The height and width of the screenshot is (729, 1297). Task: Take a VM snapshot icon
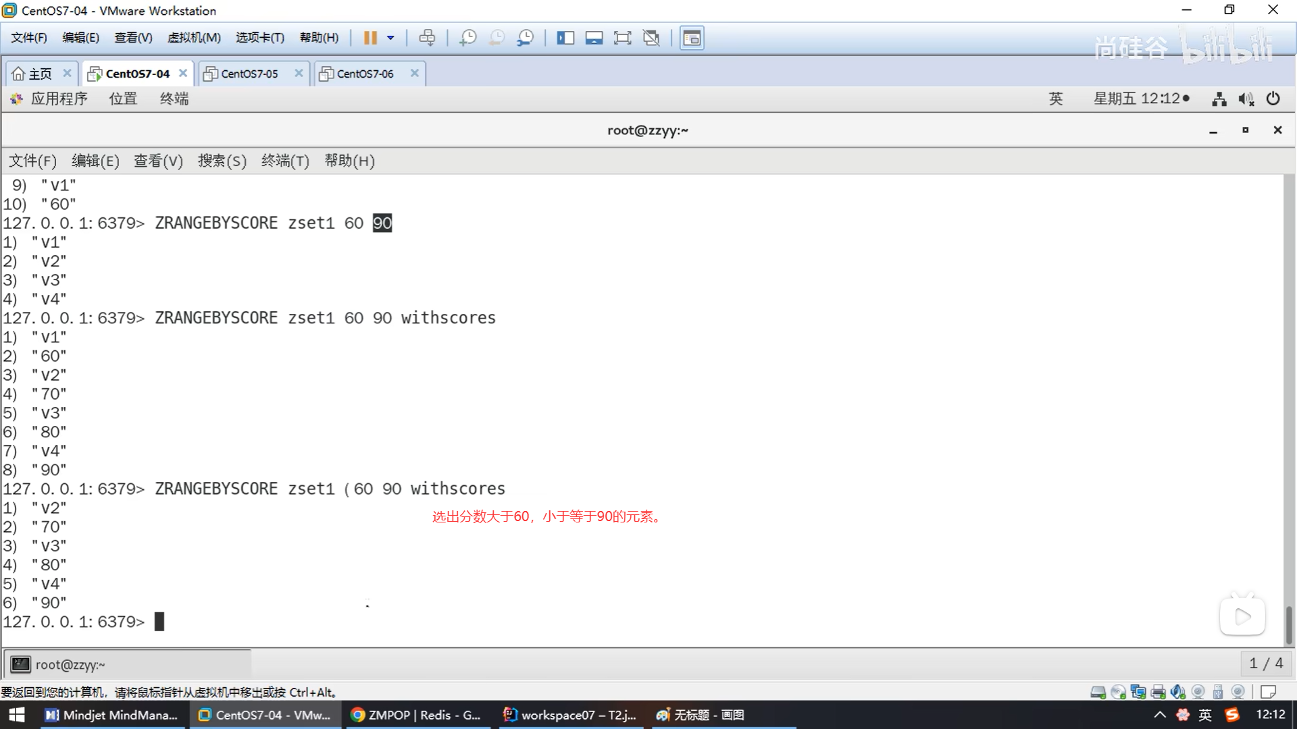coord(467,38)
